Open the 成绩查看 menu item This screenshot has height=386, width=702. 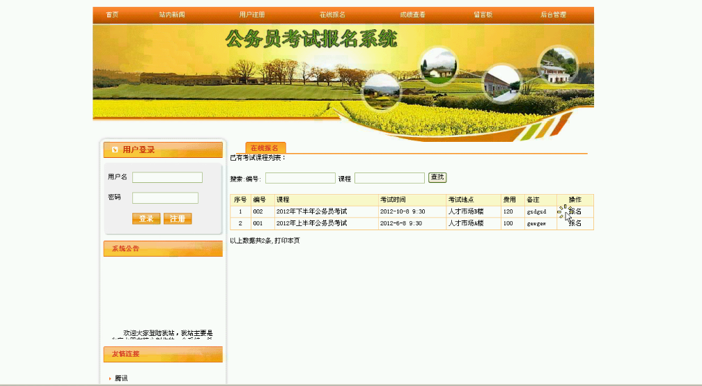click(412, 15)
